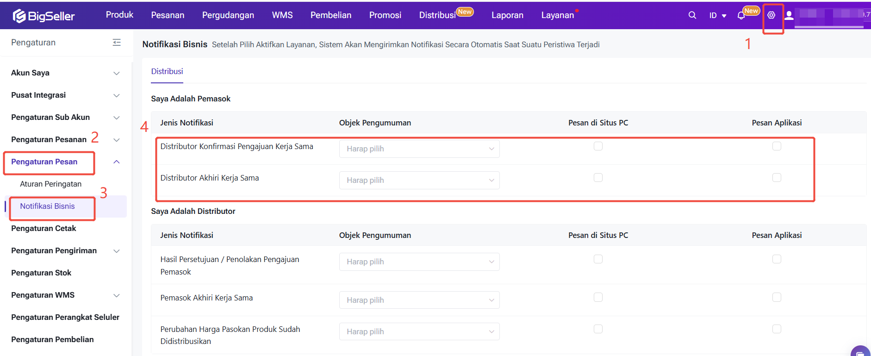The width and height of the screenshot is (871, 356).
Task: Open the Pesanan menu
Action: (168, 15)
